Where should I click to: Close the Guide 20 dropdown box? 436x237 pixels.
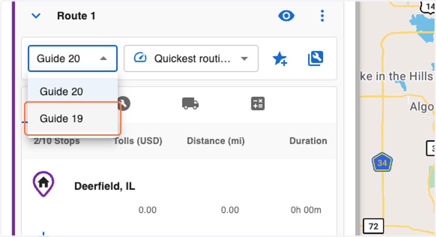73,59
